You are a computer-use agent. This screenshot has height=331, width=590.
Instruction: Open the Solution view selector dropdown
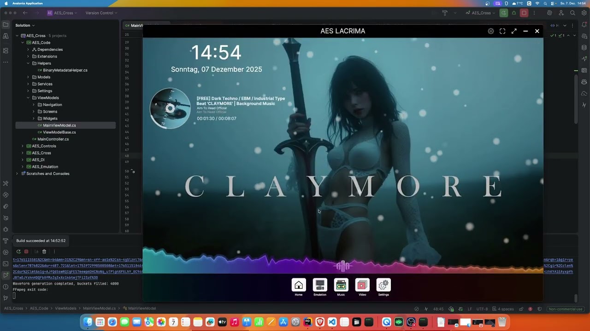coord(25,25)
